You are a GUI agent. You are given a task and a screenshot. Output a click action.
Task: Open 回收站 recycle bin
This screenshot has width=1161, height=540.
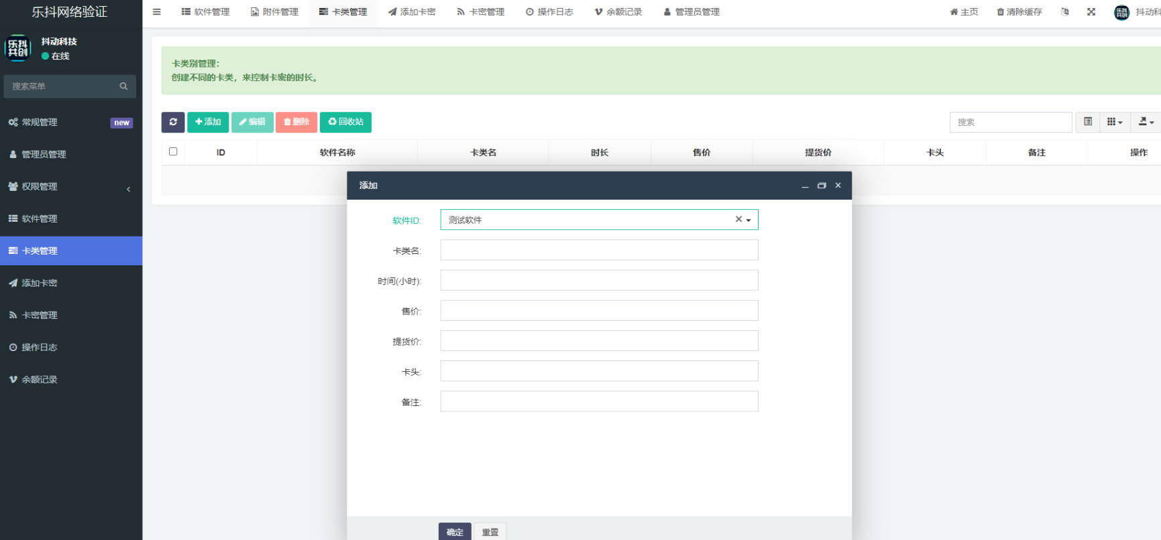[x=345, y=122]
